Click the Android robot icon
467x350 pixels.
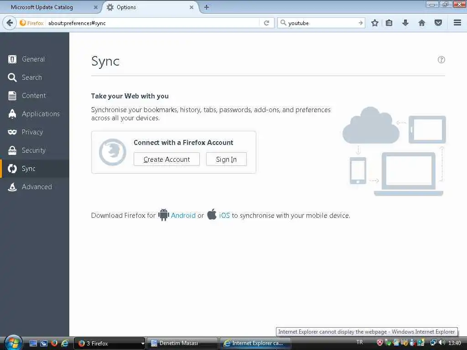pos(164,215)
